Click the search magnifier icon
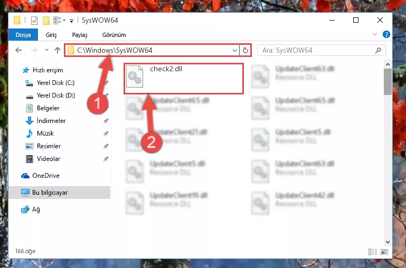406x268 pixels. pos(378,50)
